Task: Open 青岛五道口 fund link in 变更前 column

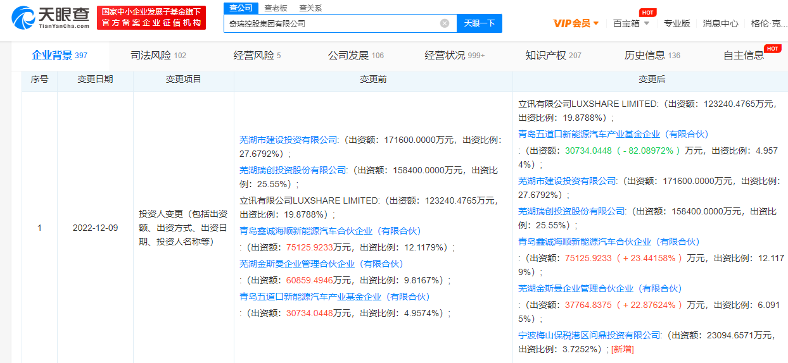Action: click(334, 297)
